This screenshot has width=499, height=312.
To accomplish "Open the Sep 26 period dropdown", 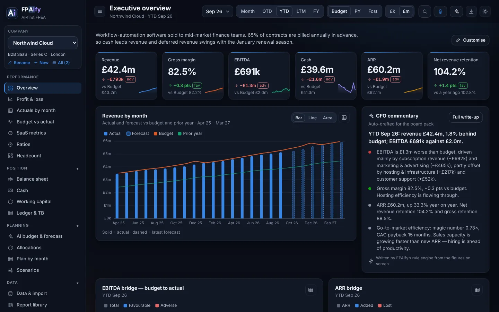I will pos(218,11).
